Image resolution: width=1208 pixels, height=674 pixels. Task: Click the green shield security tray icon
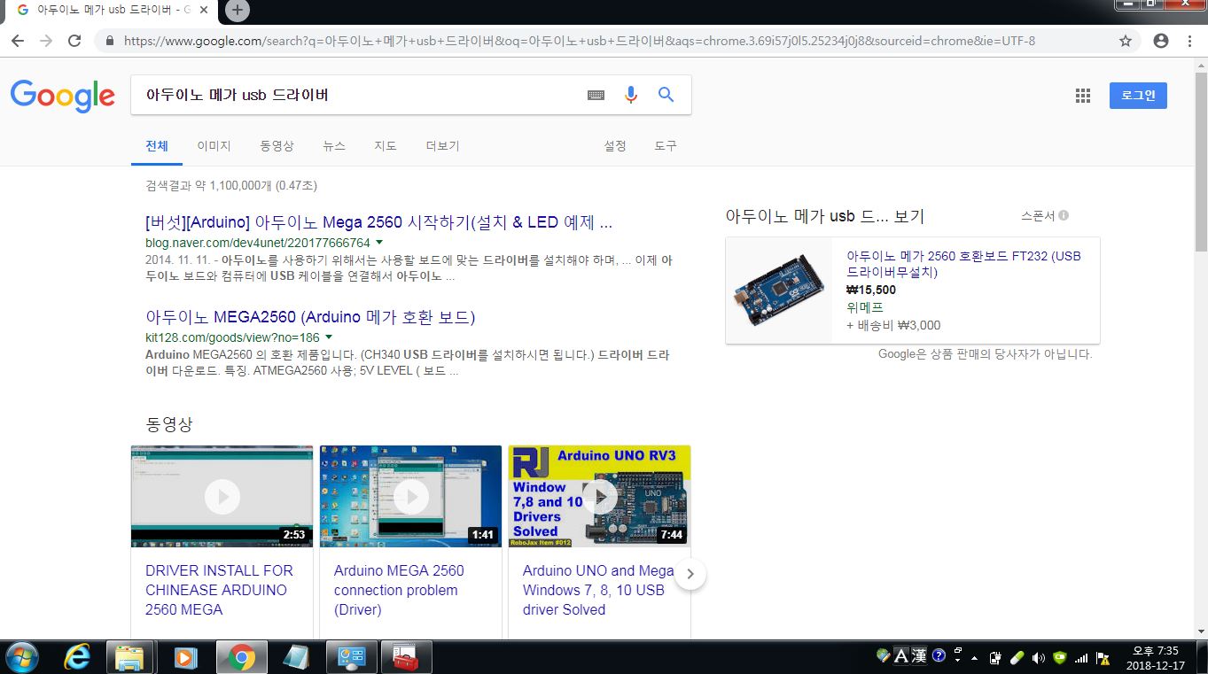pyautogui.click(x=1060, y=658)
